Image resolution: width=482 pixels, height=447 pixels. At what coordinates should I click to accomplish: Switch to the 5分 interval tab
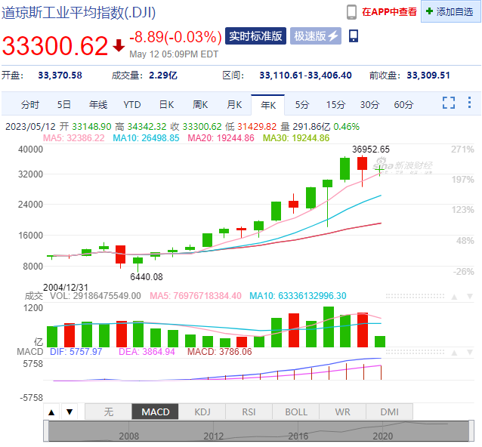302,104
